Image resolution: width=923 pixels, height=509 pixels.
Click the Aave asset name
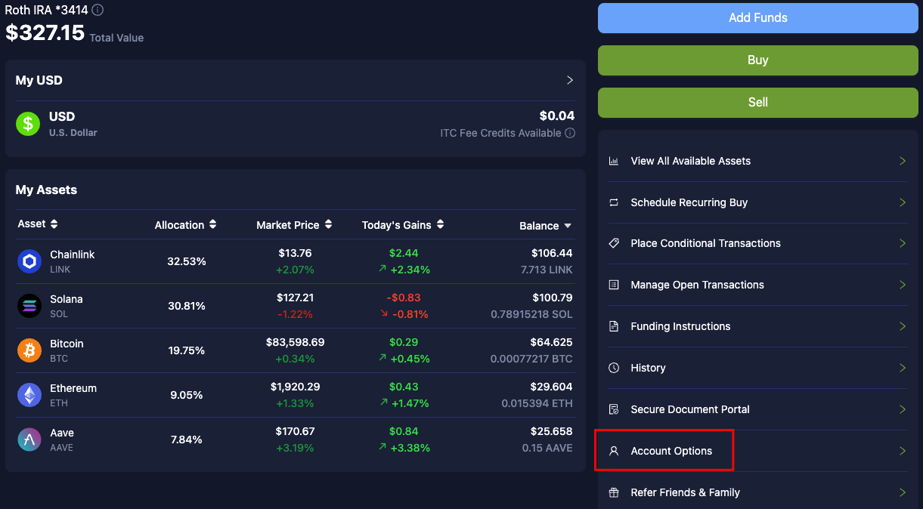(x=62, y=433)
